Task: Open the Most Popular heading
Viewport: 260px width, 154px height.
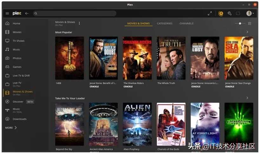Action: pos(63,32)
